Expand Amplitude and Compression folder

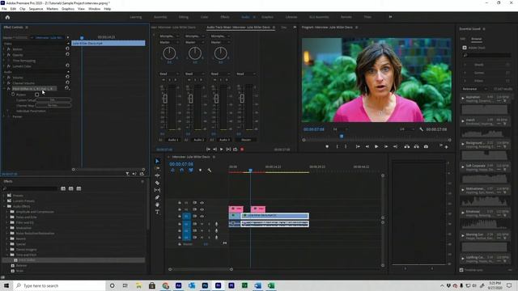(x=7, y=212)
